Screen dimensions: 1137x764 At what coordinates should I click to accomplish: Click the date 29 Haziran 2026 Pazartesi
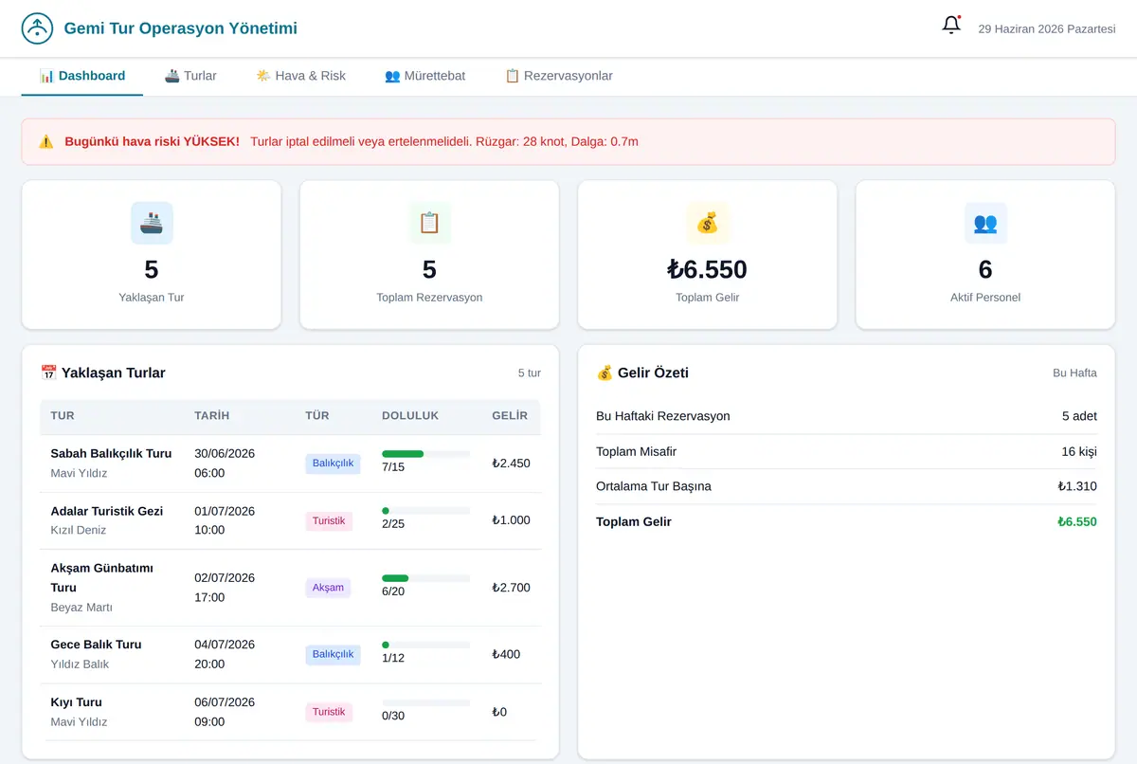pyautogui.click(x=1047, y=29)
